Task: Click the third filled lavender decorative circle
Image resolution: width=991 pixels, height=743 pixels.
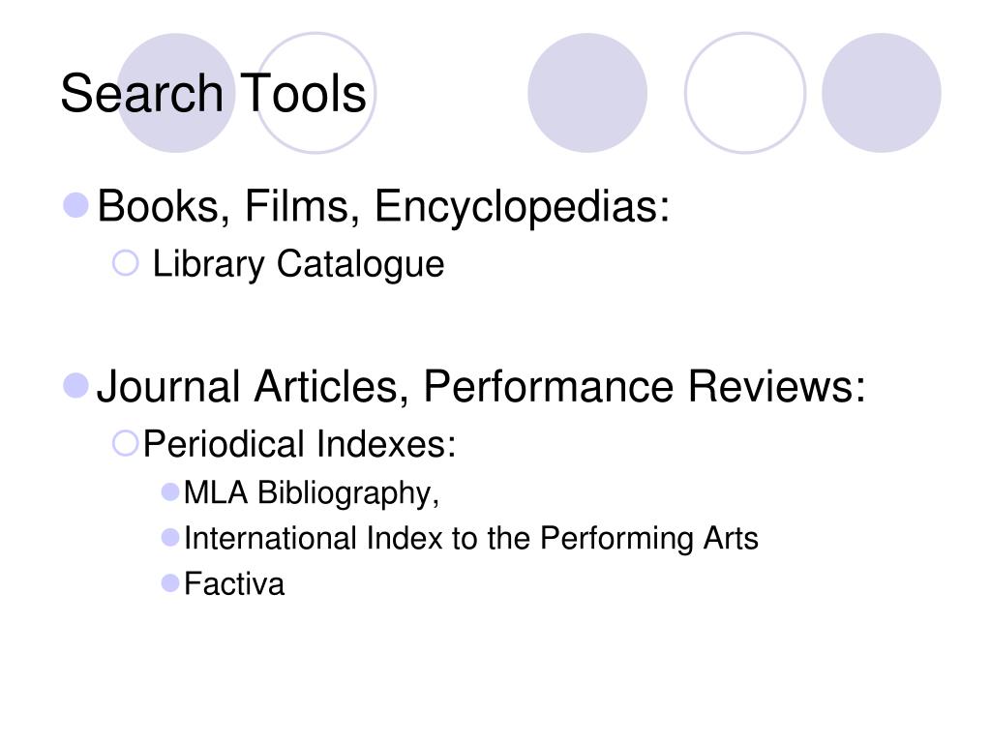Action: [587, 93]
